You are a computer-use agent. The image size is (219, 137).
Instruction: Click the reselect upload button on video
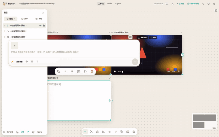coord(142,37)
